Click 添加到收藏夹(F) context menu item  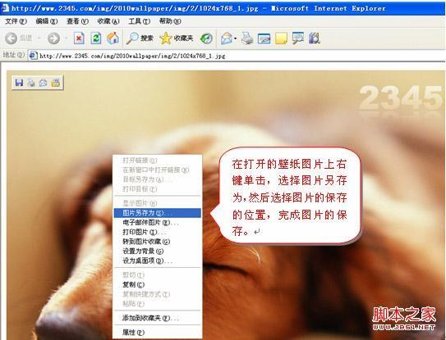click(158, 318)
